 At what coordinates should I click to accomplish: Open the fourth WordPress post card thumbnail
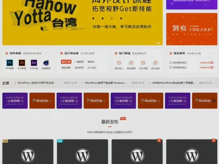tap(192, 151)
